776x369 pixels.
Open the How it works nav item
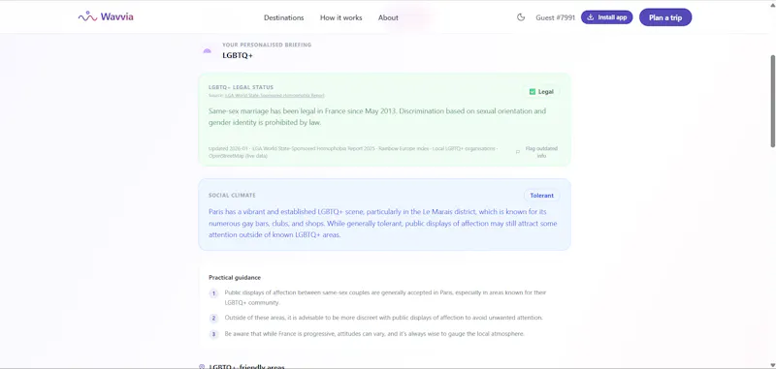point(341,17)
